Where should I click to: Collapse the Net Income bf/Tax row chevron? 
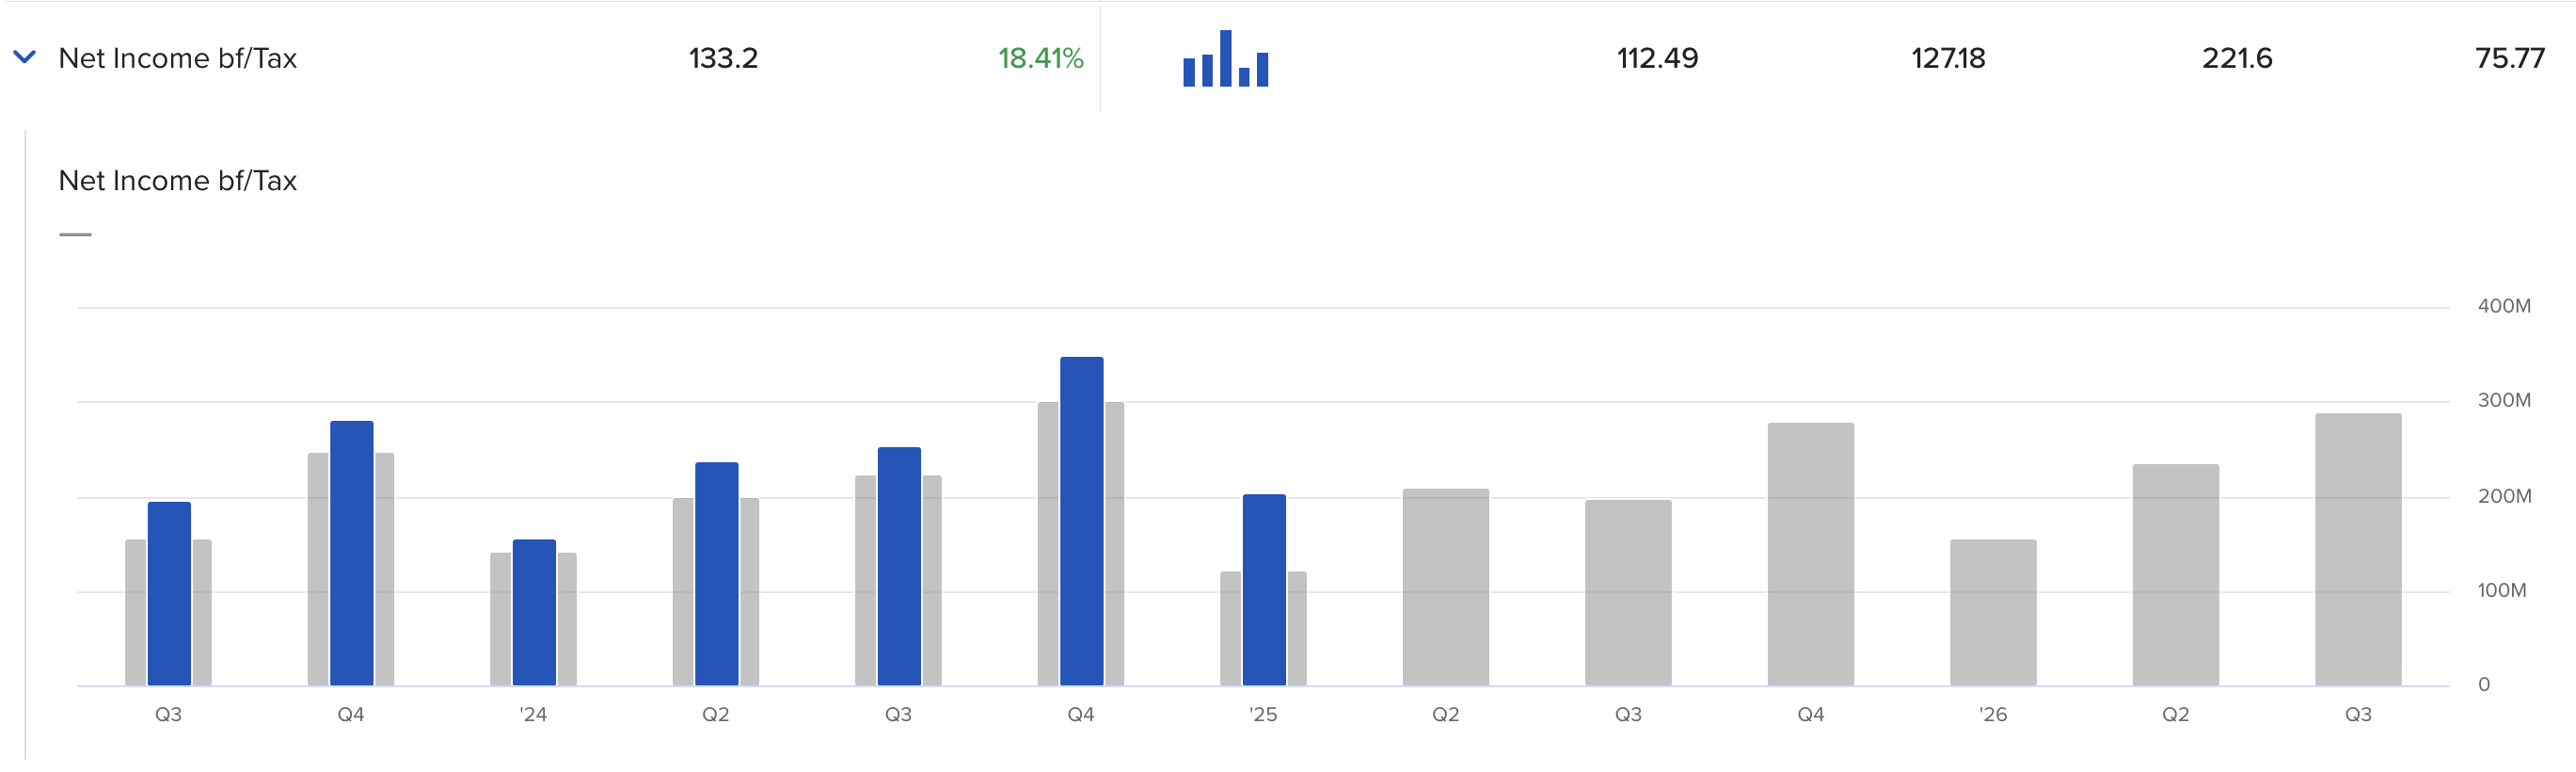click(25, 57)
